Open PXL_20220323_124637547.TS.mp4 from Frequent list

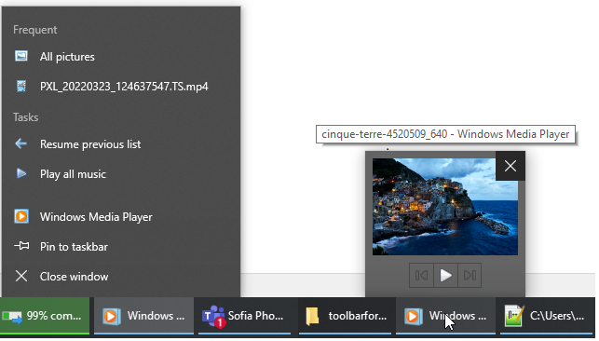(x=121, y=87)
